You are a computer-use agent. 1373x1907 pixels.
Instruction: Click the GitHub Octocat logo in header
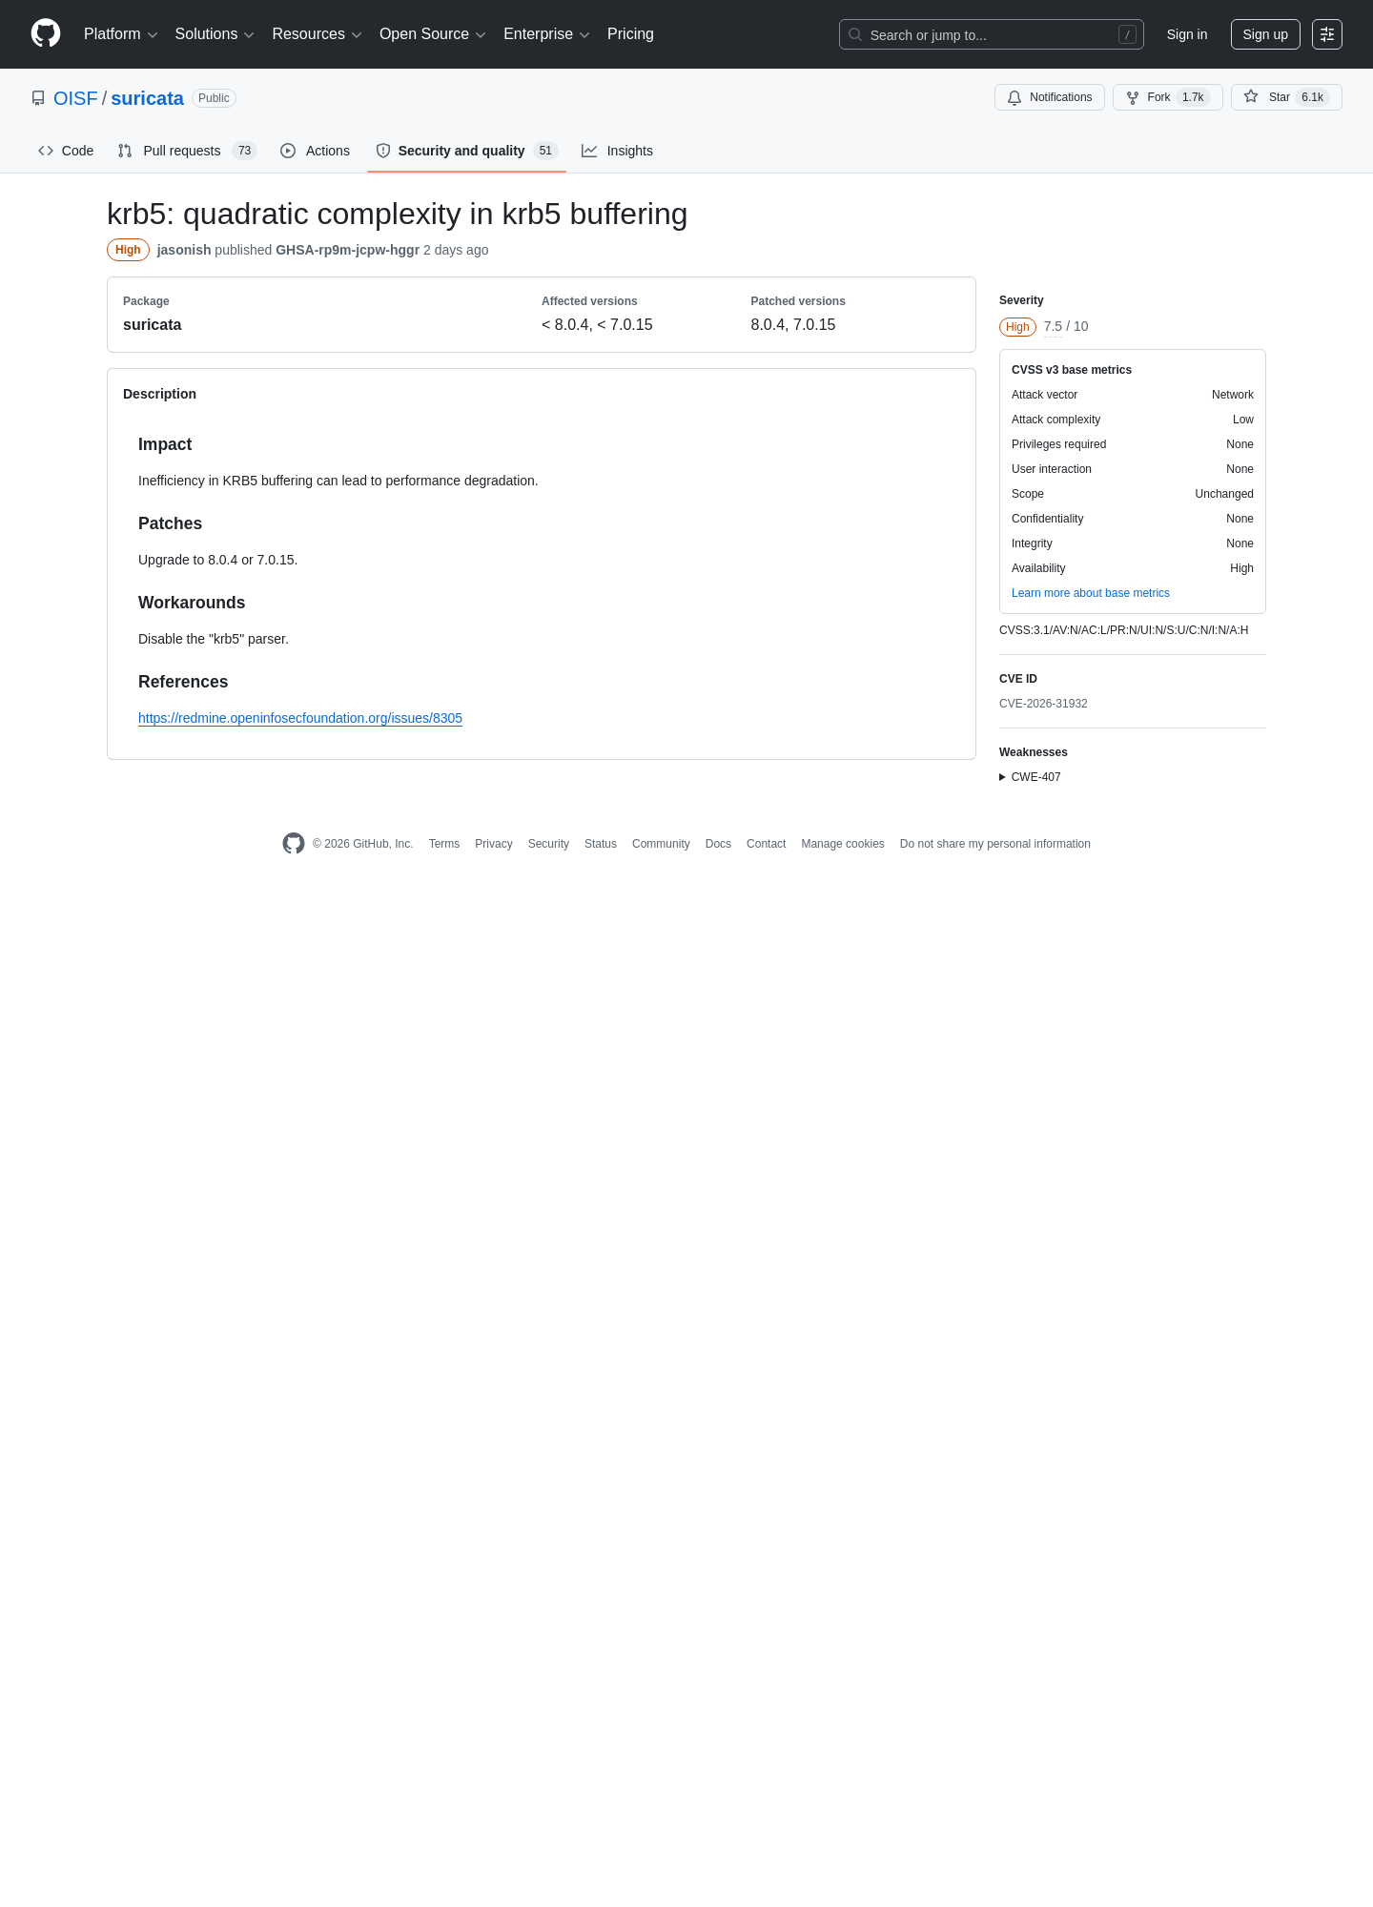[46, 33]
